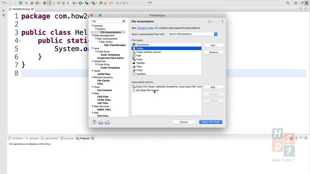Select File Cache tree item
The image size is (310, 174).
pyautogui.click(x=103, y=81)
